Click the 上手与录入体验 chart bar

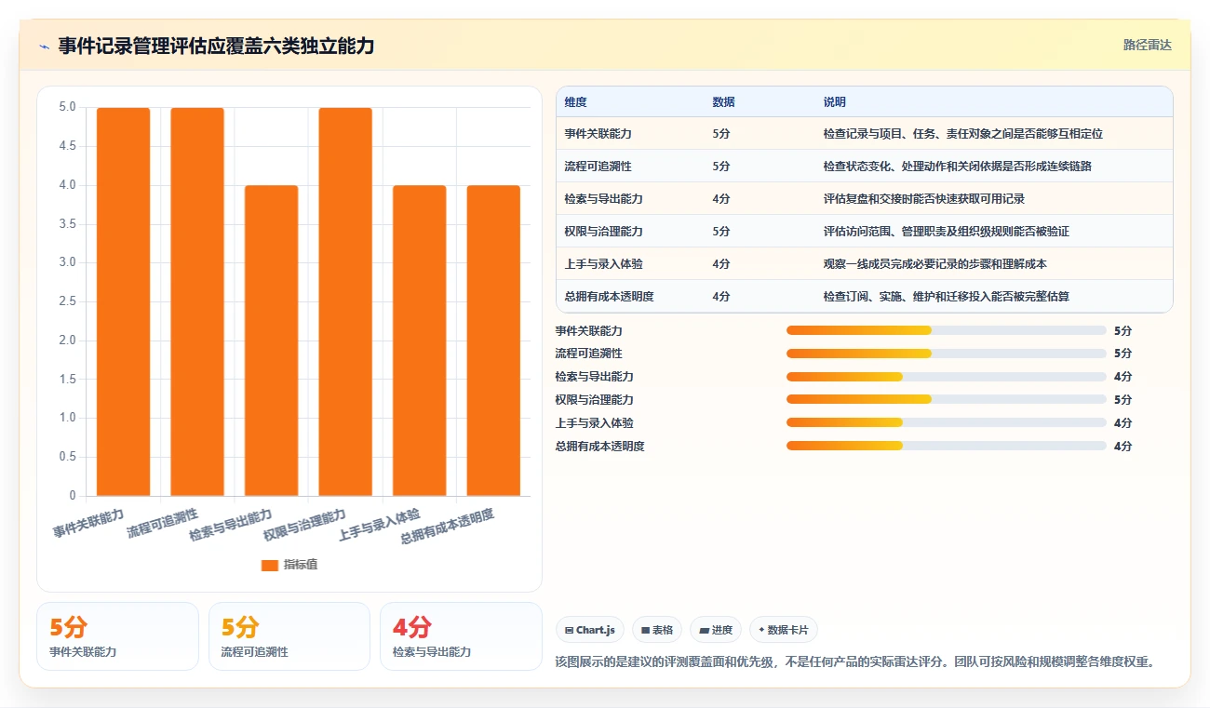[x=419, y=341]
